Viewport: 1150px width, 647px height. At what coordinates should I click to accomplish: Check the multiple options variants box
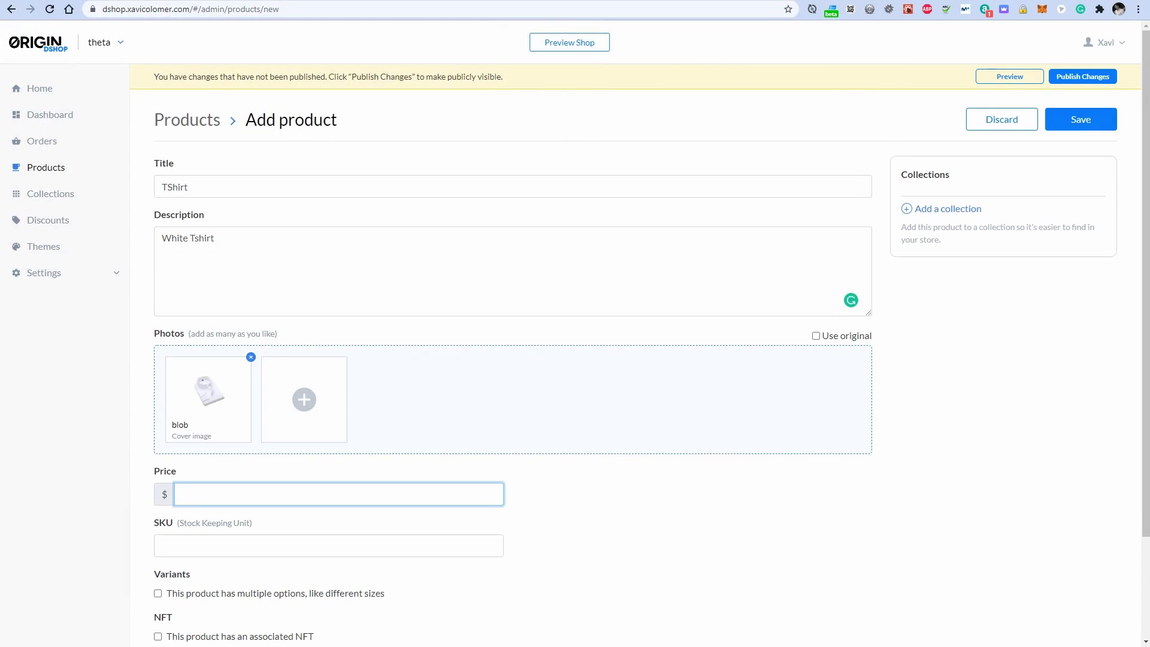(x=158, y=594)
